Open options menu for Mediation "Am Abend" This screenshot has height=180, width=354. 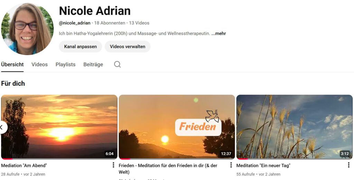point(113,165)
